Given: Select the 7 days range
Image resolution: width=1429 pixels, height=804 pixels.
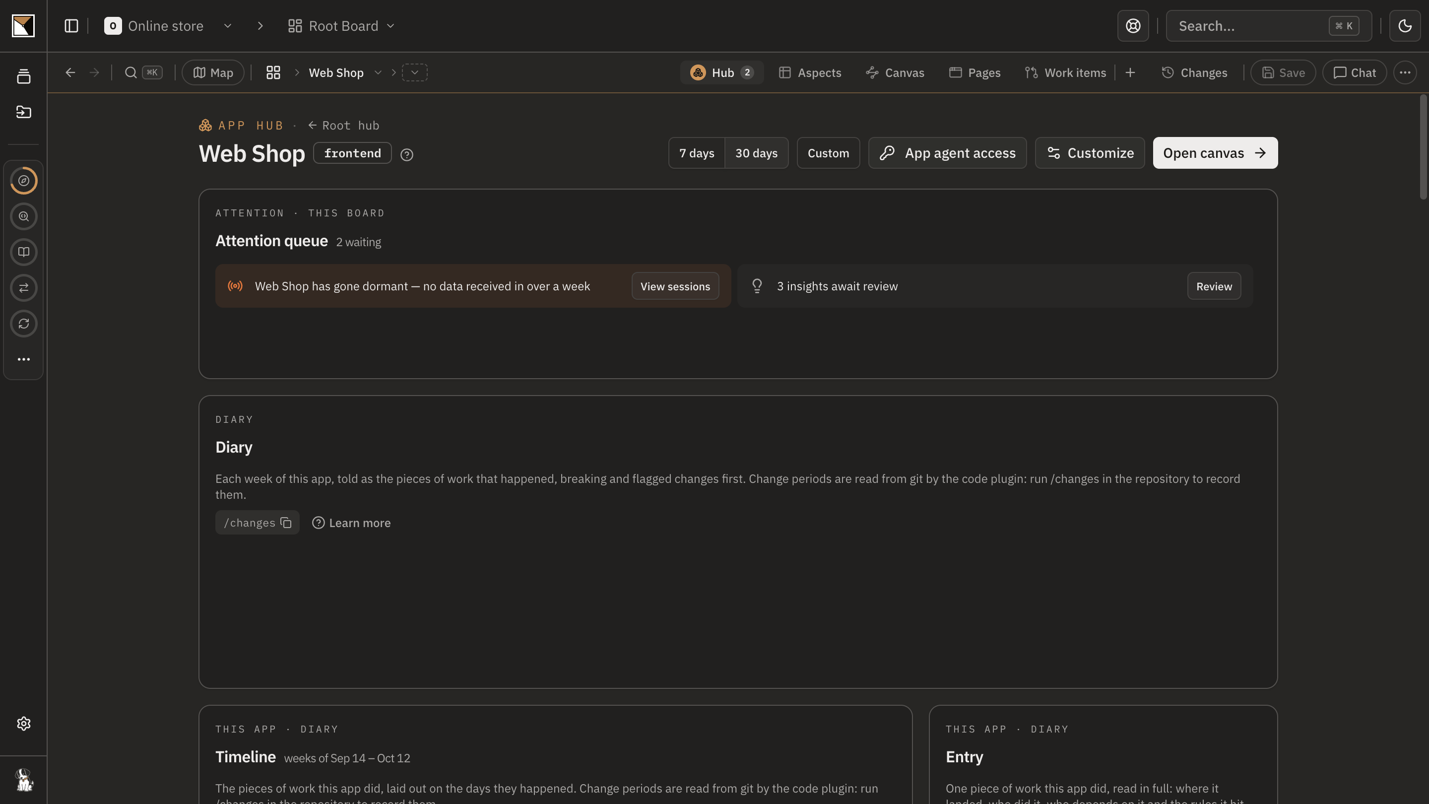Looking at the screenshot, I should tap(697, 153).
